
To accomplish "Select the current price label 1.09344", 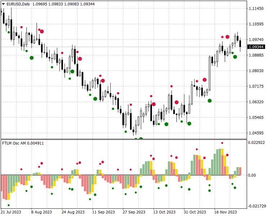I will coord(256,47).
